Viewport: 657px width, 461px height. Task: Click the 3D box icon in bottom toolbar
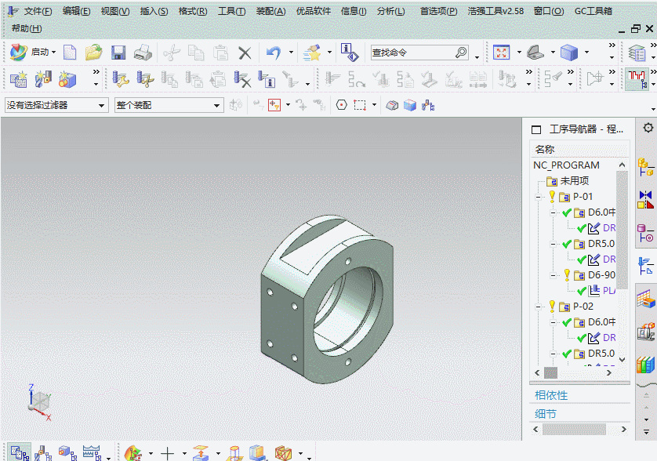click(283, 453)
